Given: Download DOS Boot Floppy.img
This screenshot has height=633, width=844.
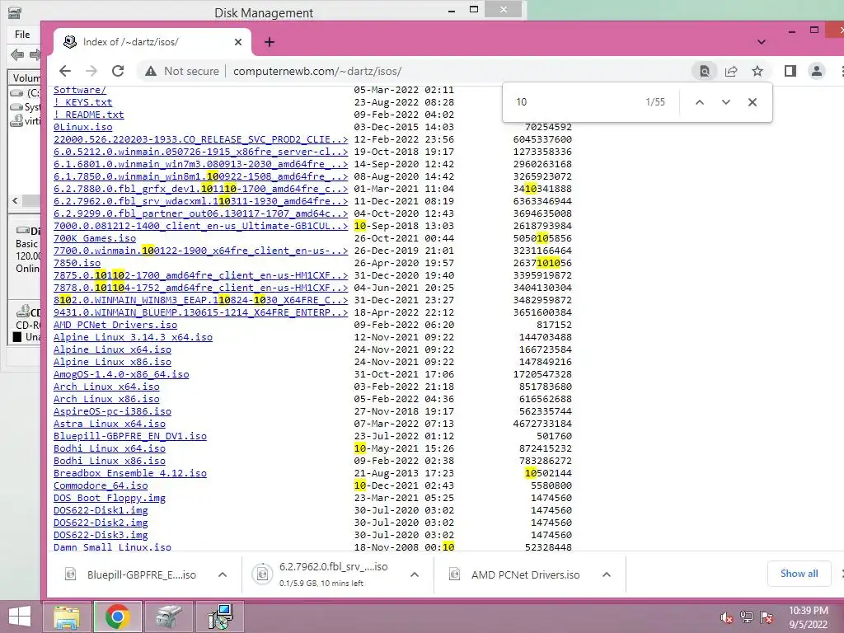Looking at the screenshot, I should (x=110, y=499).
